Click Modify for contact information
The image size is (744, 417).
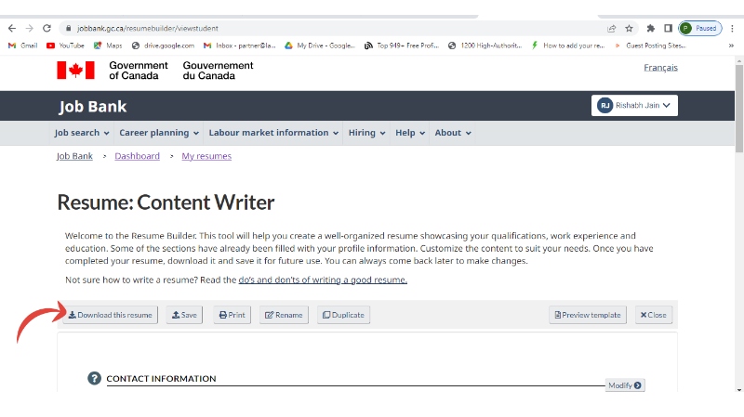pos(625,385)
